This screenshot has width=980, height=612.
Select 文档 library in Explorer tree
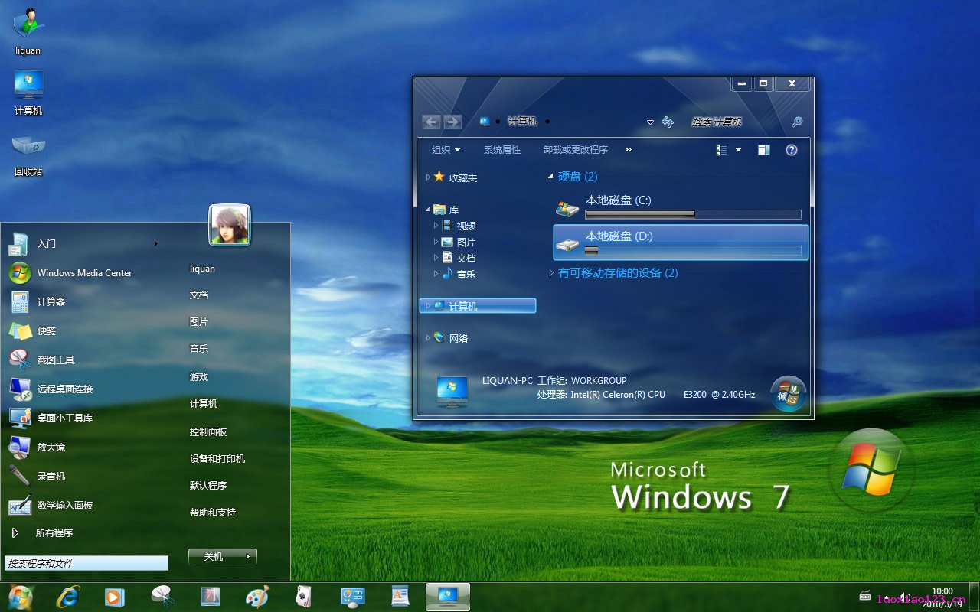(466, 258)
